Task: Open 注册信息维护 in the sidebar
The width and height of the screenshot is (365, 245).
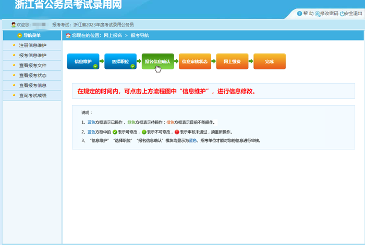Action: [x=32, y=45]
